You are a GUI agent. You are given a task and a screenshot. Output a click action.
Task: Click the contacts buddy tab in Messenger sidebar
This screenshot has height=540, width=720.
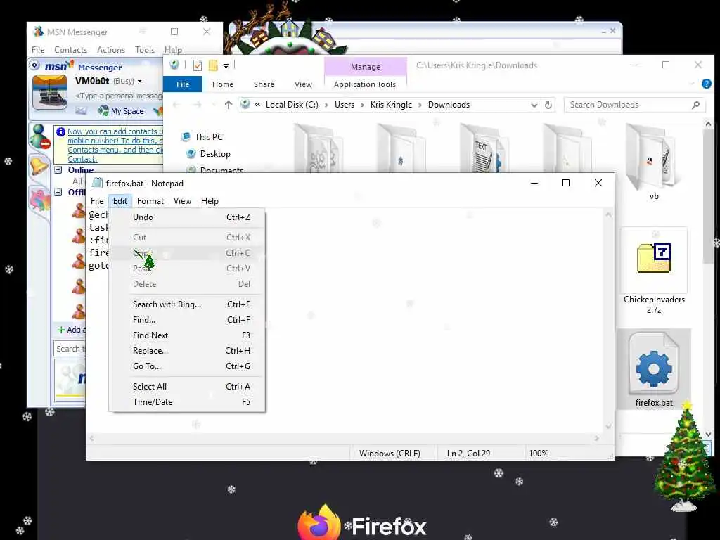point(39,136)
